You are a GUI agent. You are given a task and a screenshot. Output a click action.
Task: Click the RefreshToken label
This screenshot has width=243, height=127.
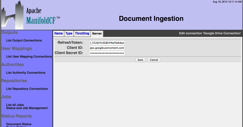click(70, 43)
